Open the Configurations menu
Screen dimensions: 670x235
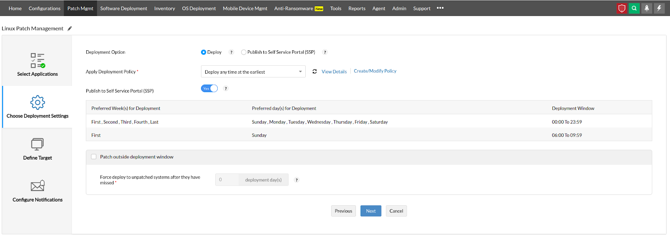(x=44, y=8)
